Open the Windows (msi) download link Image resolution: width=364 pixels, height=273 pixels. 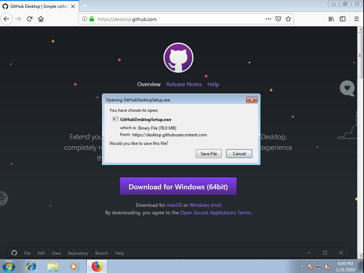205,205
